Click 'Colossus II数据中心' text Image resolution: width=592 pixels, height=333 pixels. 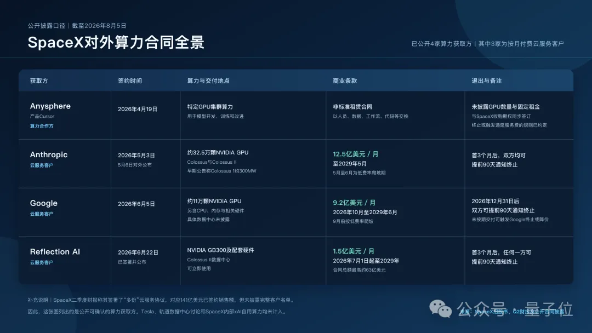208,260
